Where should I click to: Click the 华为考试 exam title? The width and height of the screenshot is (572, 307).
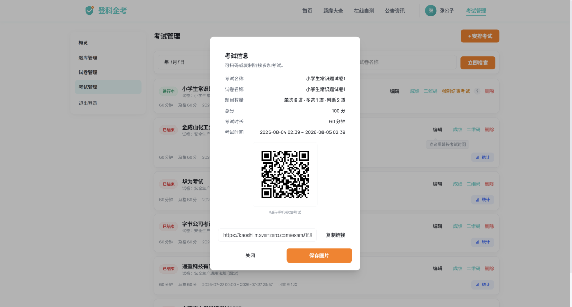point(193,182)
